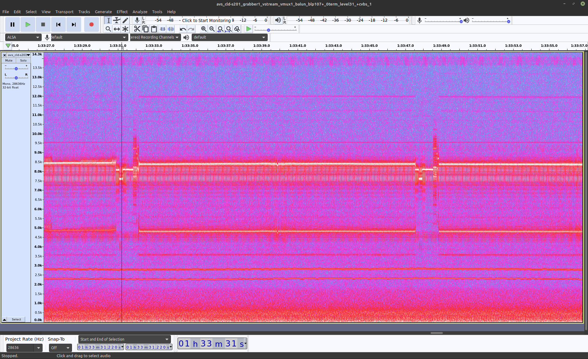Click to Start Monitoring meter

click(x=206, y=20)
